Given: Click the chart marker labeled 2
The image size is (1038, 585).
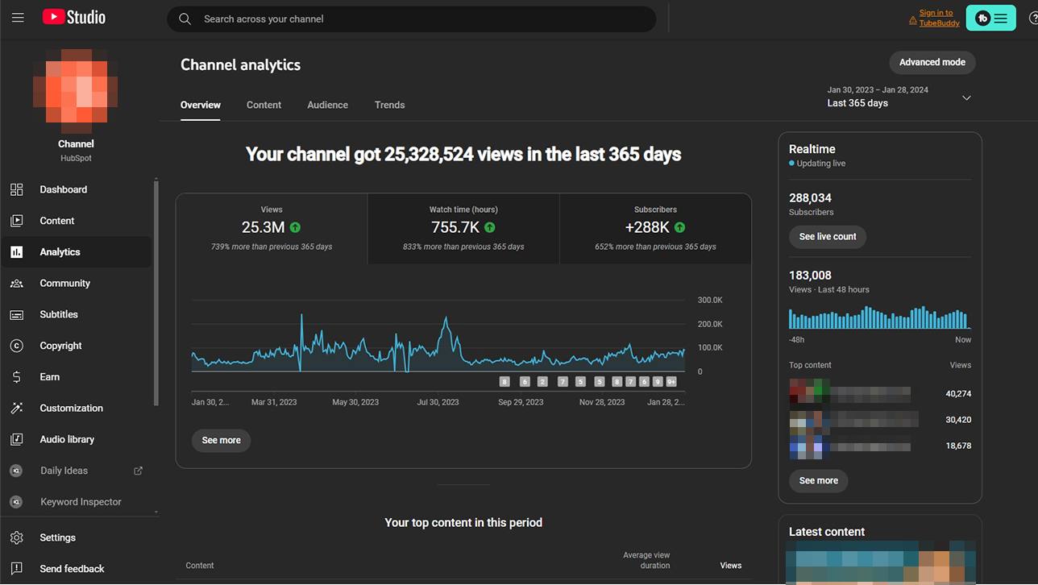Looking at the screenshot, I should pyautogui.click(x=542, y=382).
